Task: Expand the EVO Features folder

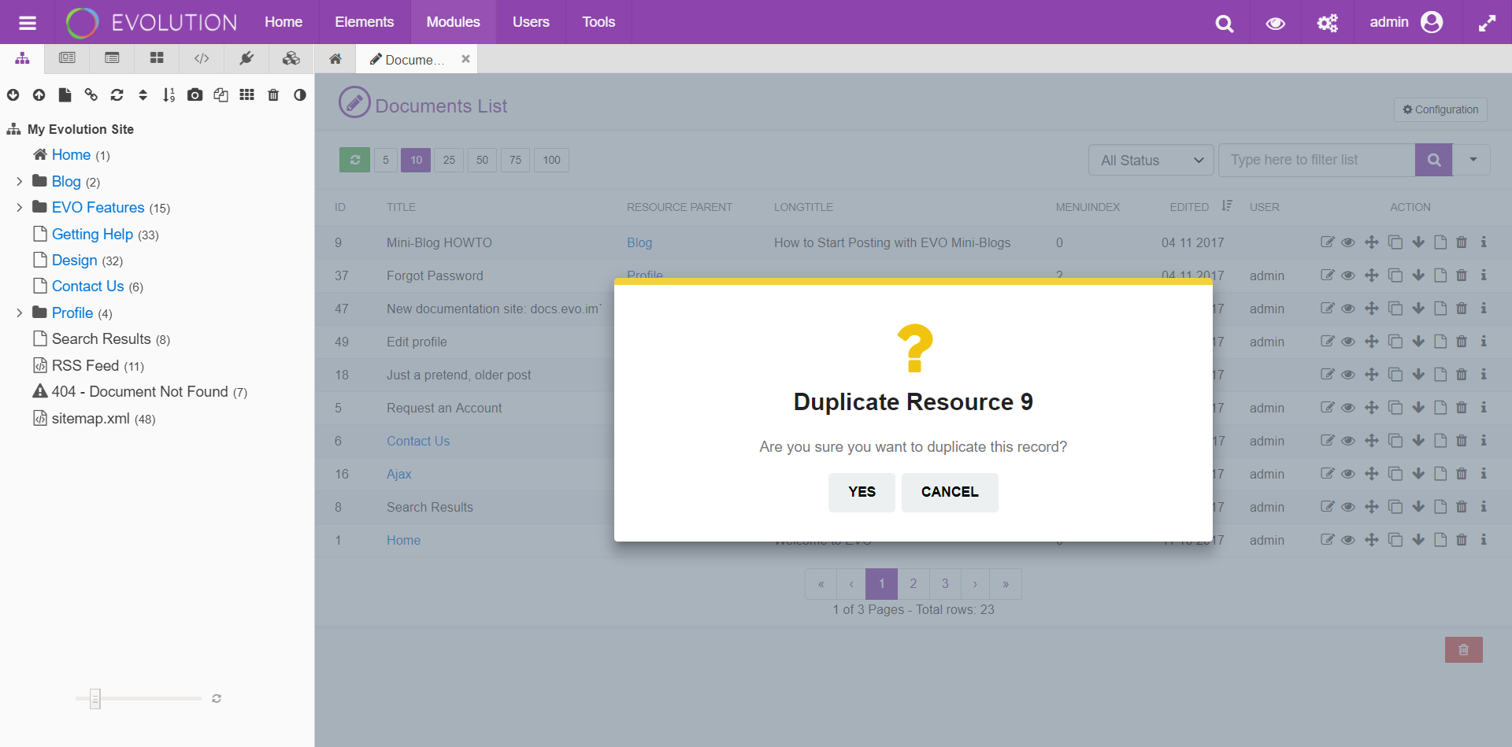Action: coord(19,207)
